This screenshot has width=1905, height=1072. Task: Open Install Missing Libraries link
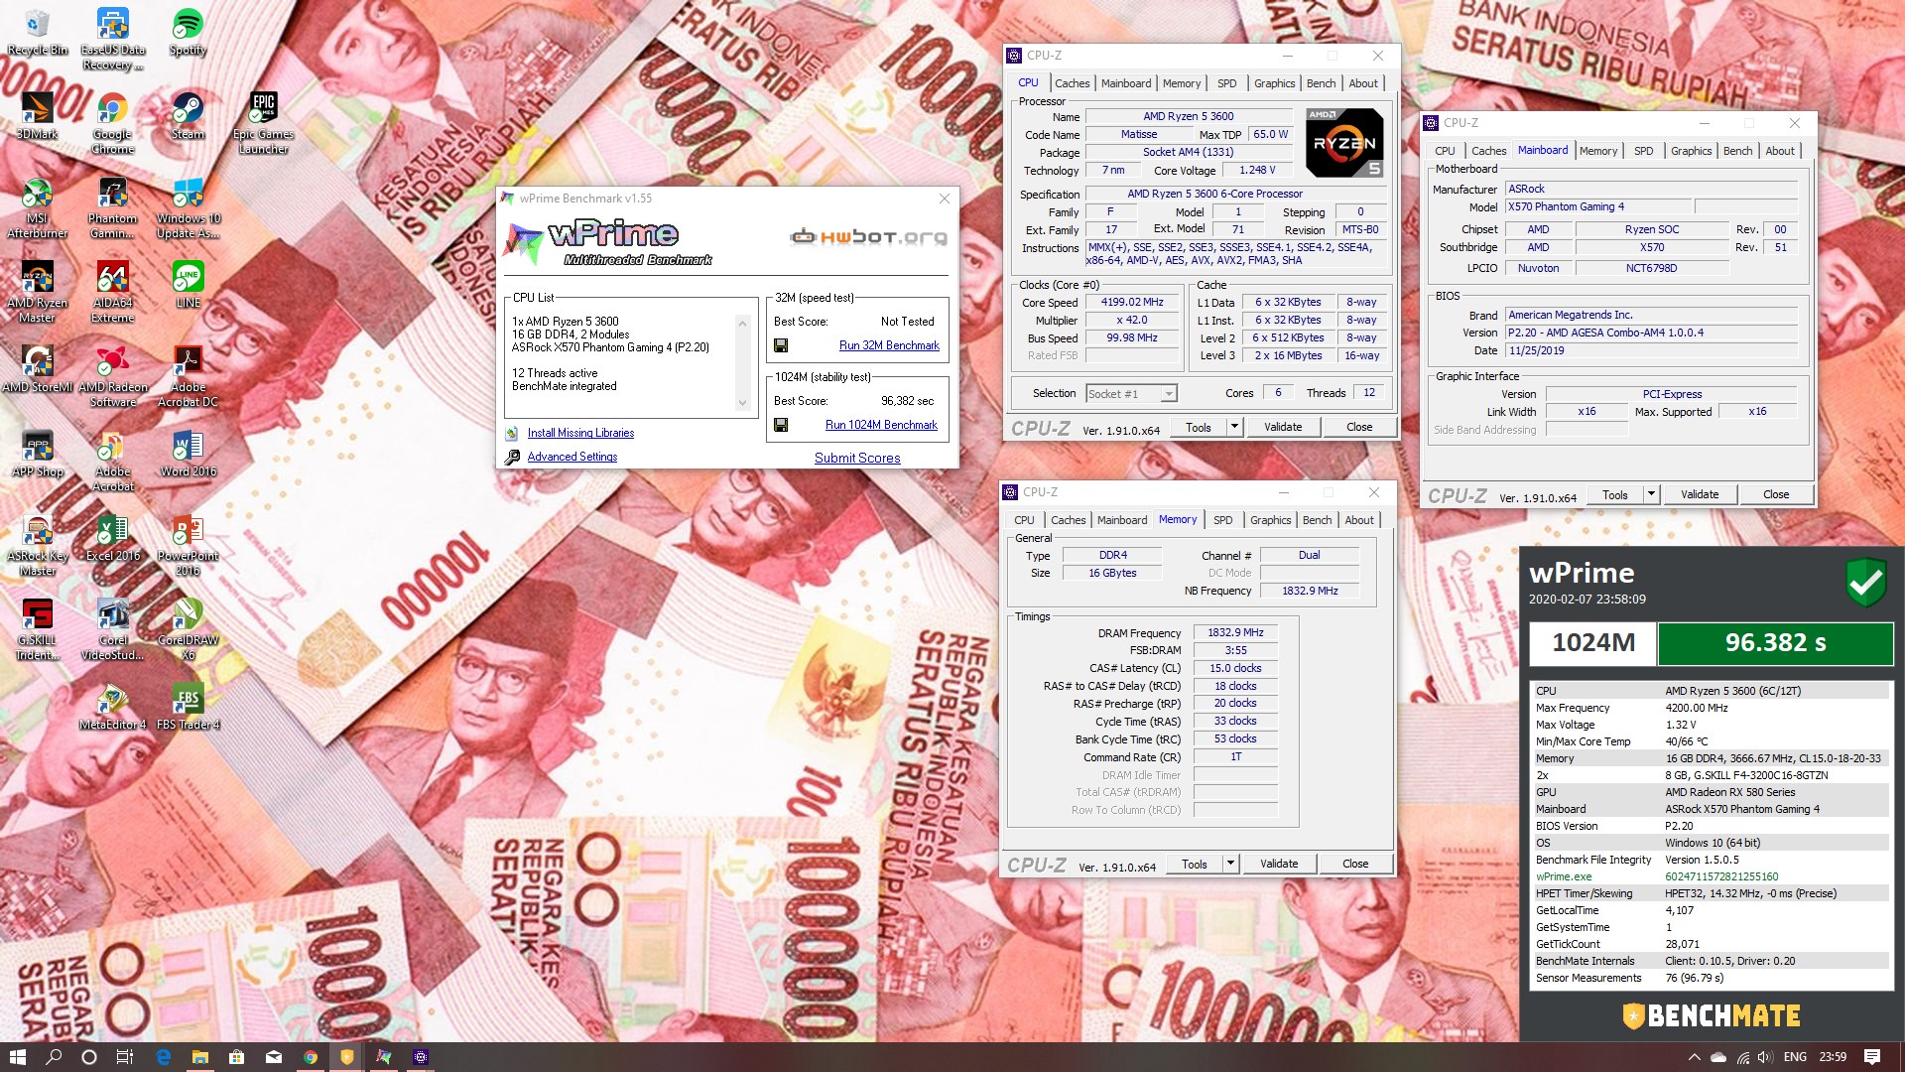tap(580, 433)
